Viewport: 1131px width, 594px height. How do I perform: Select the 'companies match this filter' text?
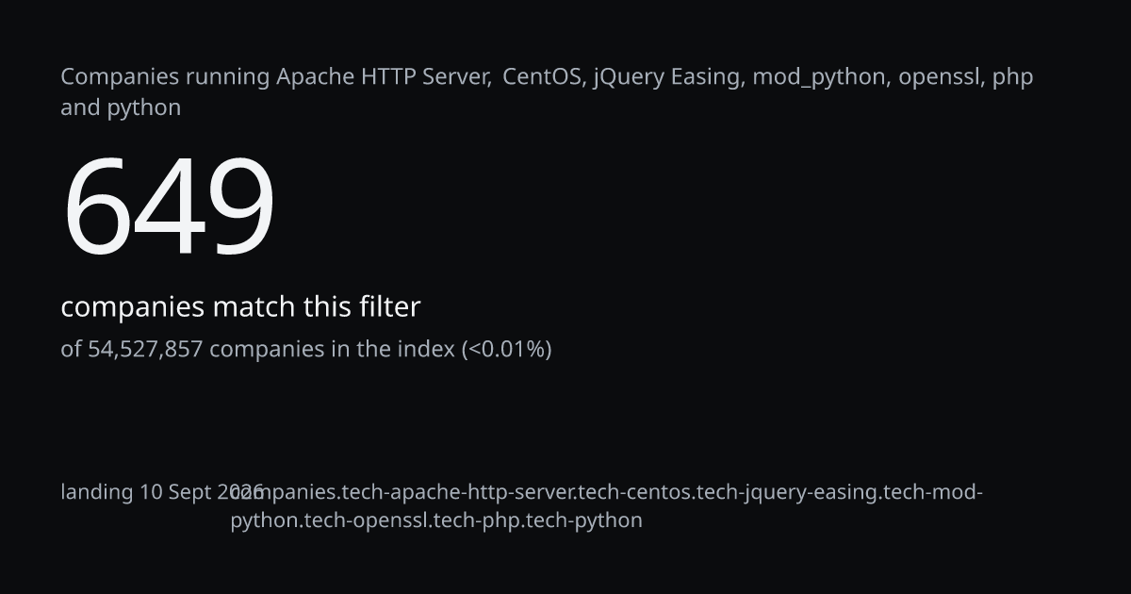click(x=240, y=306)
